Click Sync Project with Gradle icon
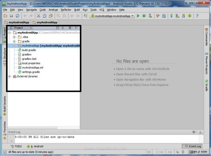Viewport: 211px width, 156px height. pyautogui.click(x=171, y=16)
